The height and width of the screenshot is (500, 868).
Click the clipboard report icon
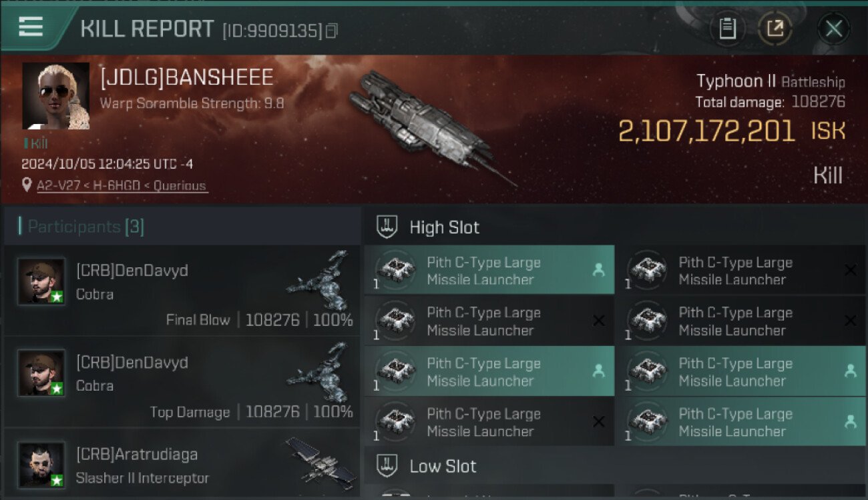(x=727, y=29)
